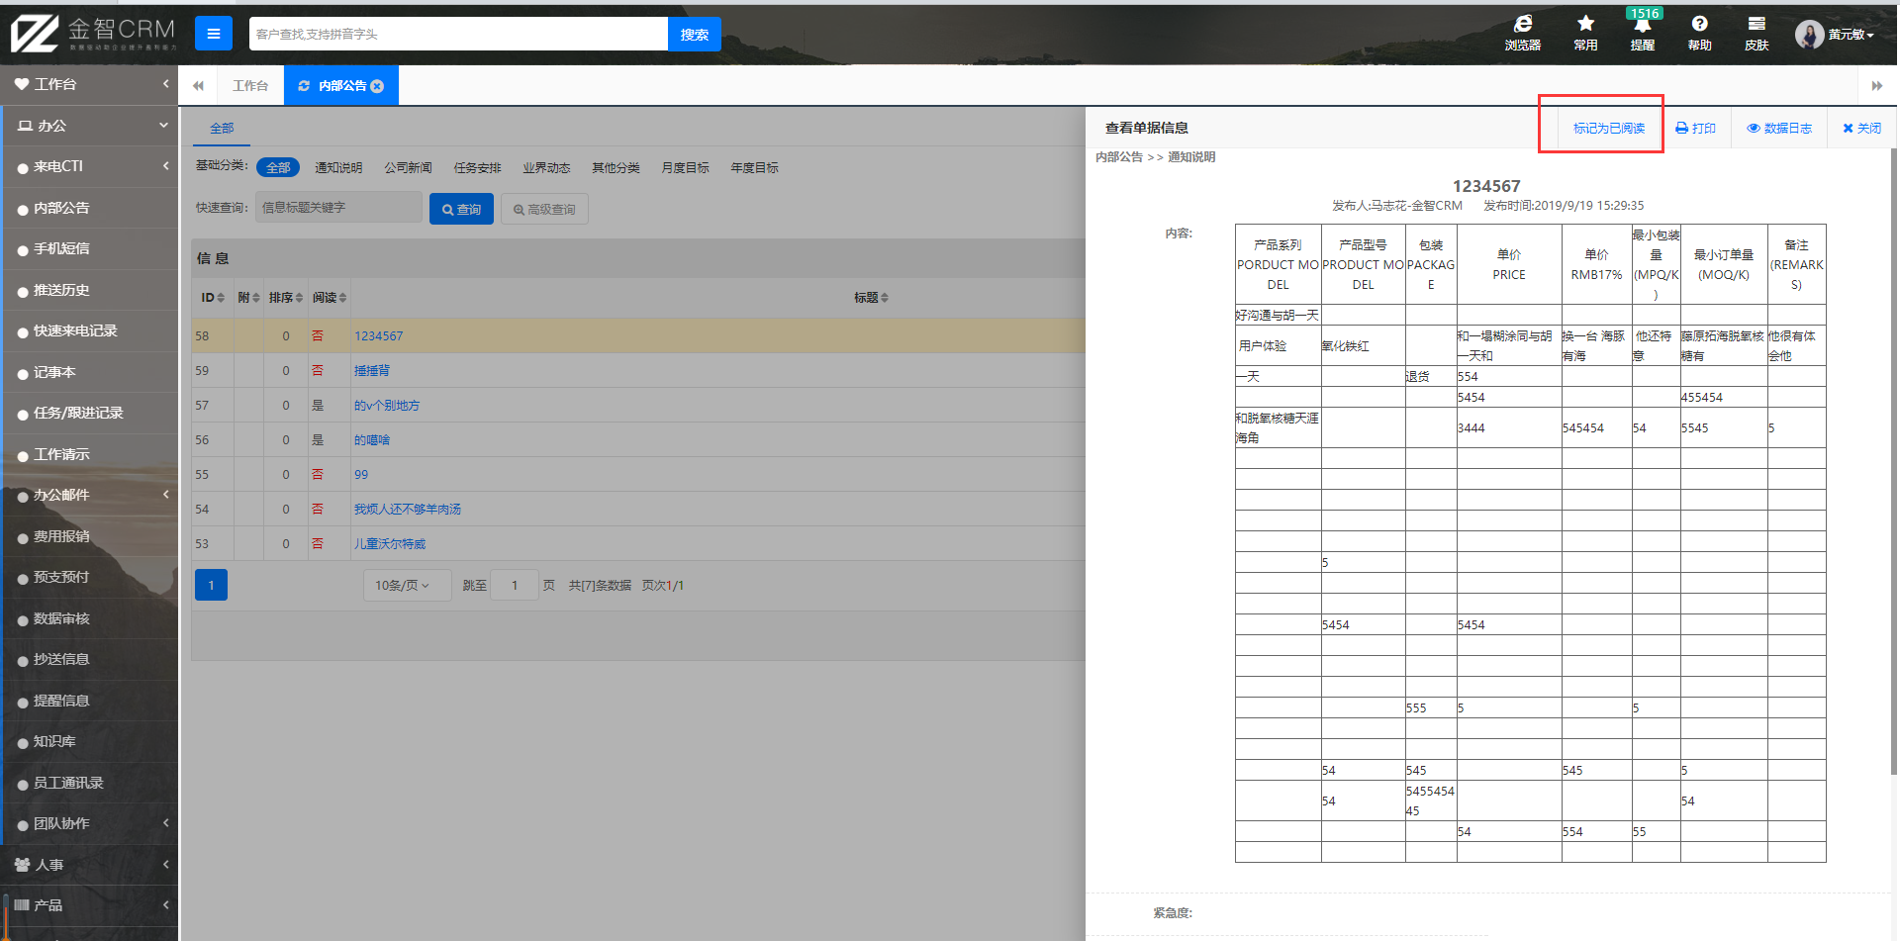Image resolution: width=1900 pixels, height=941 pixels.
Task: Expand the 团队协作 sidebar item
Action: 89,823
